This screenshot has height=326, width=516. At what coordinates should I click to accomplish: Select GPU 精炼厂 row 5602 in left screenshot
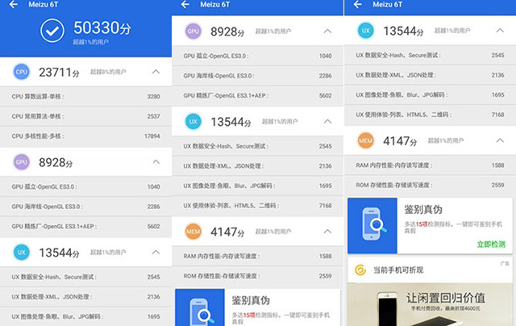pos(86,227)
